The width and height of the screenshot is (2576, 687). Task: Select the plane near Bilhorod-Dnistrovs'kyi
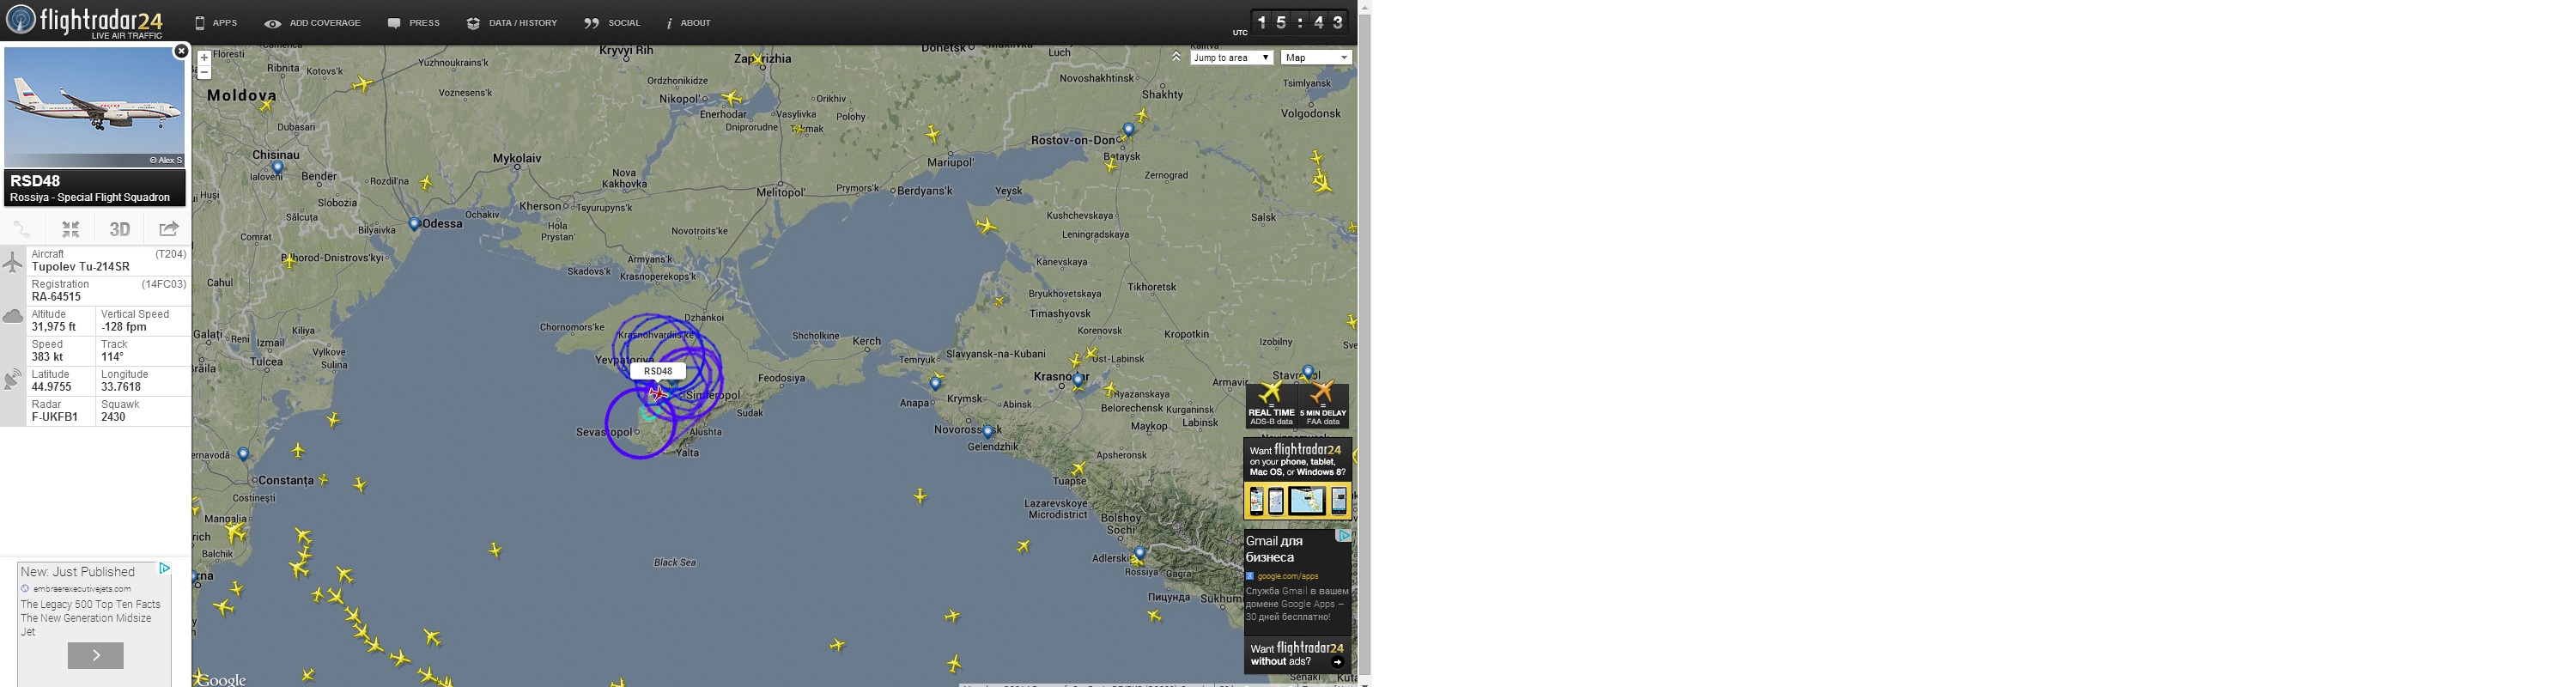(x=290, y=262)
